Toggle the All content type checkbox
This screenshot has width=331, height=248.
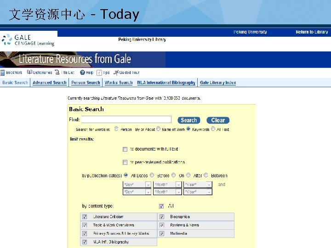pos(161,206)
